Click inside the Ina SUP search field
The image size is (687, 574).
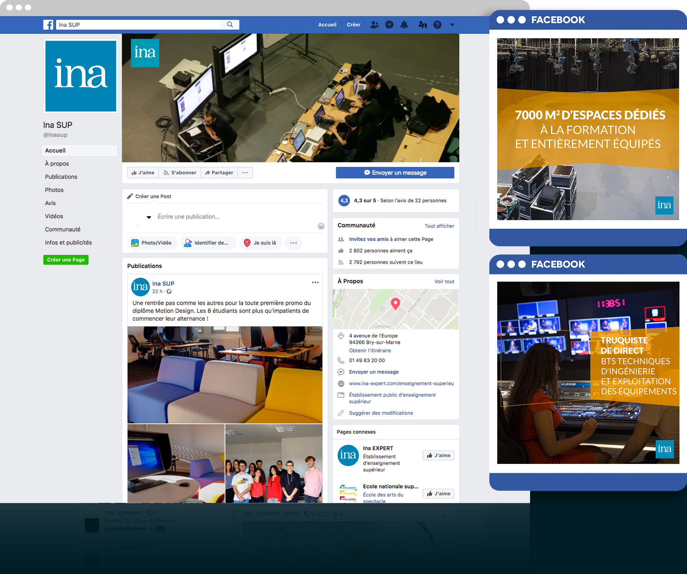139,25
